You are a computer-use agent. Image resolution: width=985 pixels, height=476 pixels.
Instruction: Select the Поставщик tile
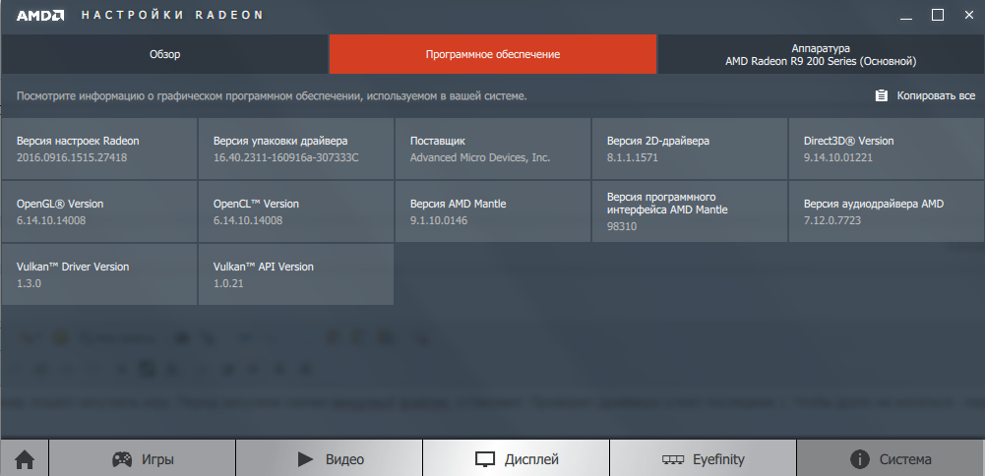(493, 149)
